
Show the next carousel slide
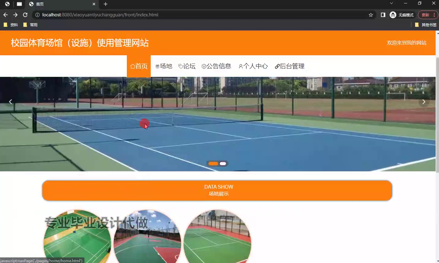click(424, 102)
